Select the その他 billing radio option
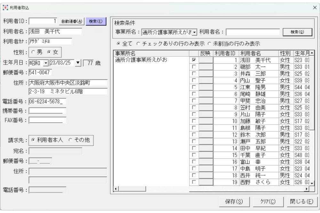Image resolution: width=320 pixels, height=213 pixels. [x=70, y=140]
